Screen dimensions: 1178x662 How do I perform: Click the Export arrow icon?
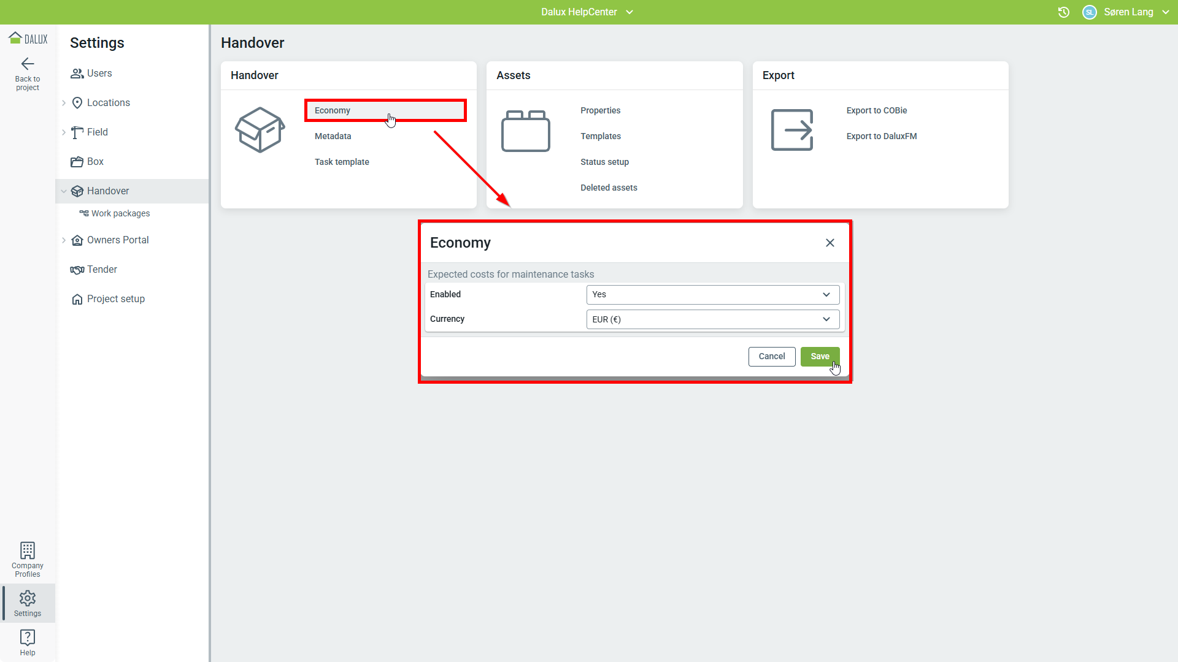[792, 130]
